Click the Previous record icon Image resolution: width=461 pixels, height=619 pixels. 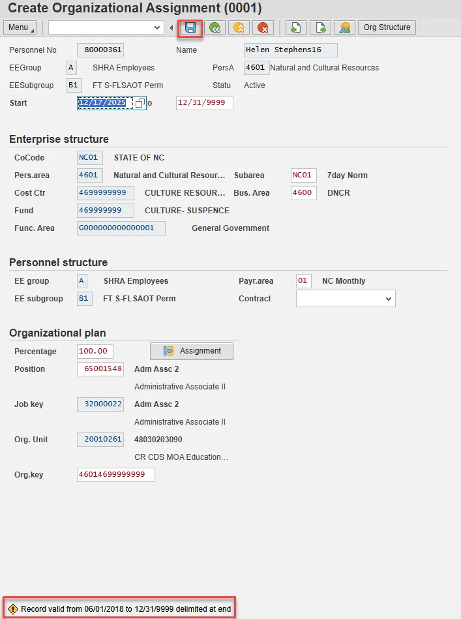[296, 27]
